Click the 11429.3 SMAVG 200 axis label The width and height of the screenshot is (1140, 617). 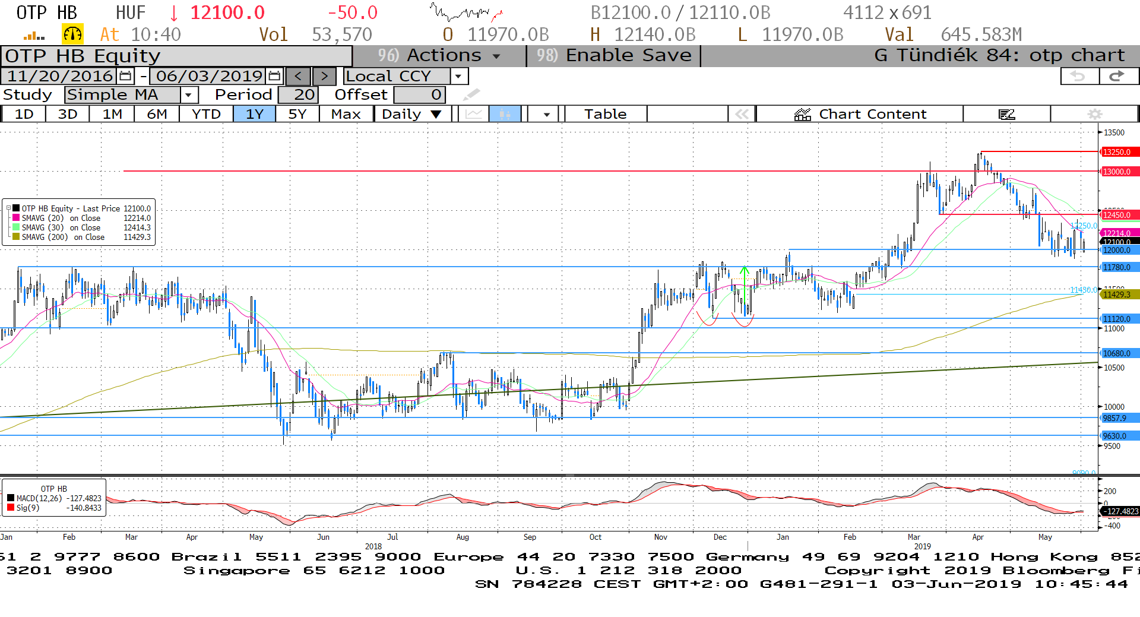tap(1120, 295)
